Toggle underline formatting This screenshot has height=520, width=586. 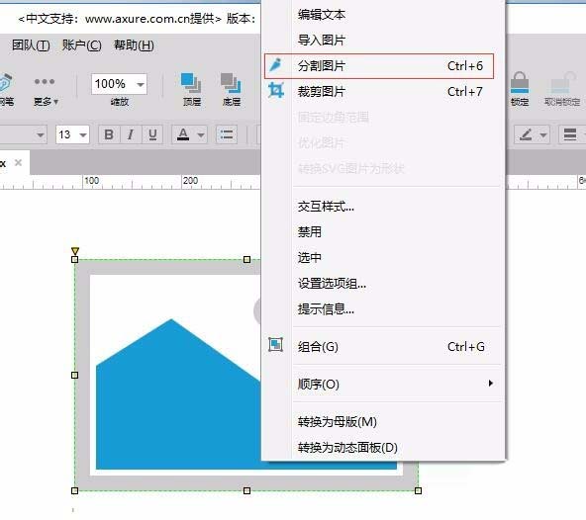pos(152,134)
